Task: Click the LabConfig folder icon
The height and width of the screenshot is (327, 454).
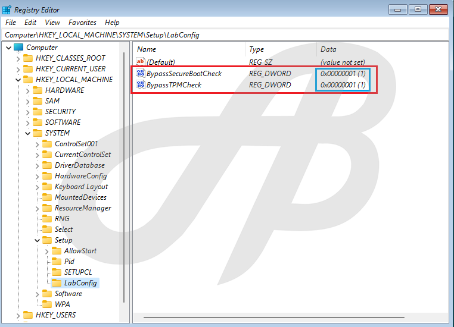Action: [57, 282]
